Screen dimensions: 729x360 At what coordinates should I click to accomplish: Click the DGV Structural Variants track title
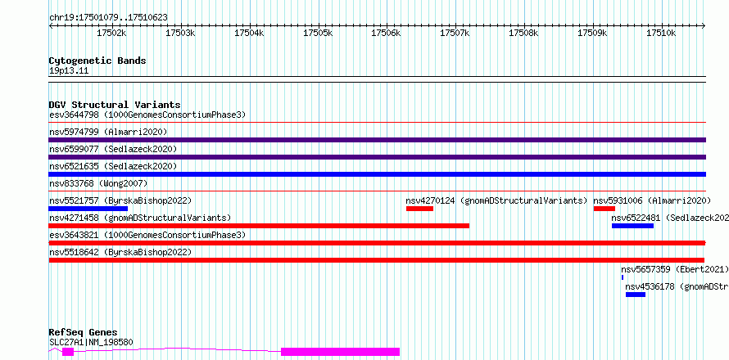(115, 105)
